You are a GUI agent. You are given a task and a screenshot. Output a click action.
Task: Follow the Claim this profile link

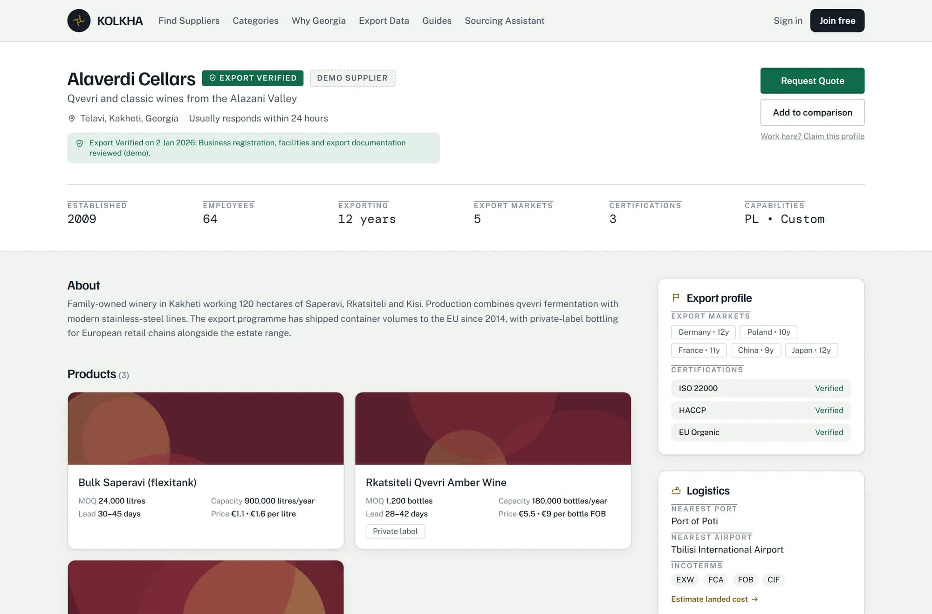tap(812, 136)
